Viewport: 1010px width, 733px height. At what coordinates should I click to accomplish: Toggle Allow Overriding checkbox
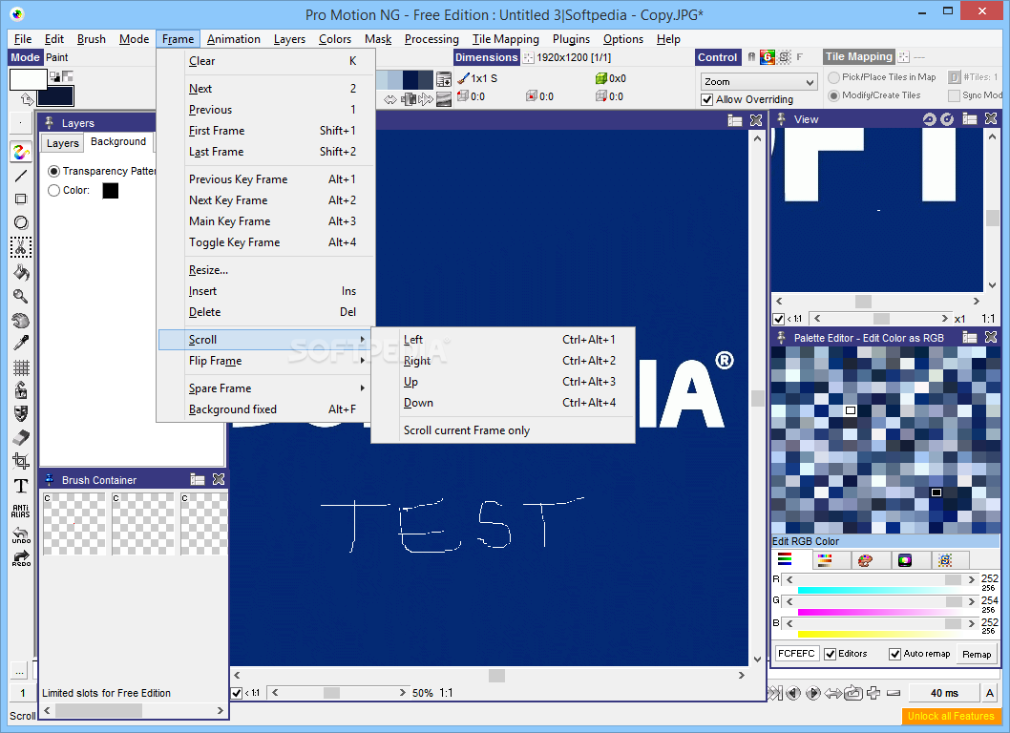point(707,100)
